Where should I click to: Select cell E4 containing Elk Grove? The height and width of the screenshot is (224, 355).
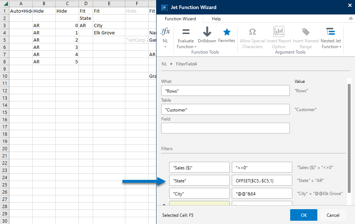click(109, 33)
